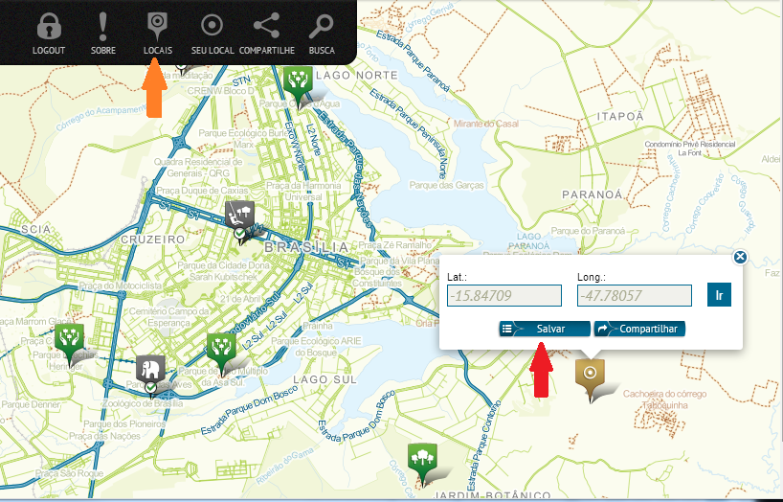783x502 pixels.
Task: Click the Longitude input field
Action: click(x=634, y=295)
